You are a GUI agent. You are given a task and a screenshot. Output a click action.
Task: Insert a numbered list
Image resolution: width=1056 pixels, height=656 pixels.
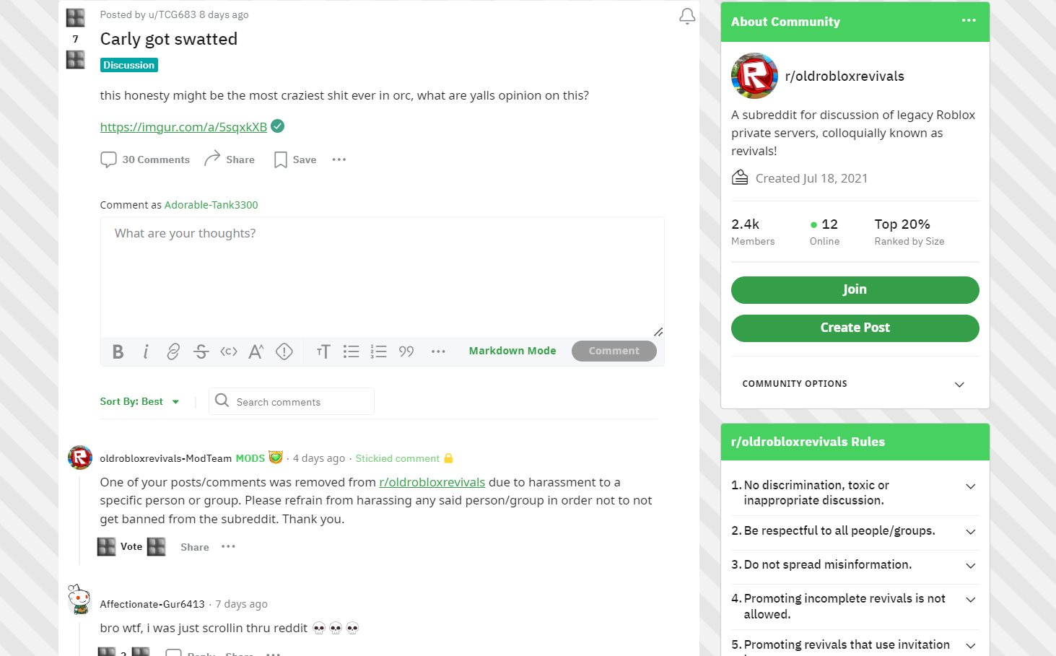(379, 351)
